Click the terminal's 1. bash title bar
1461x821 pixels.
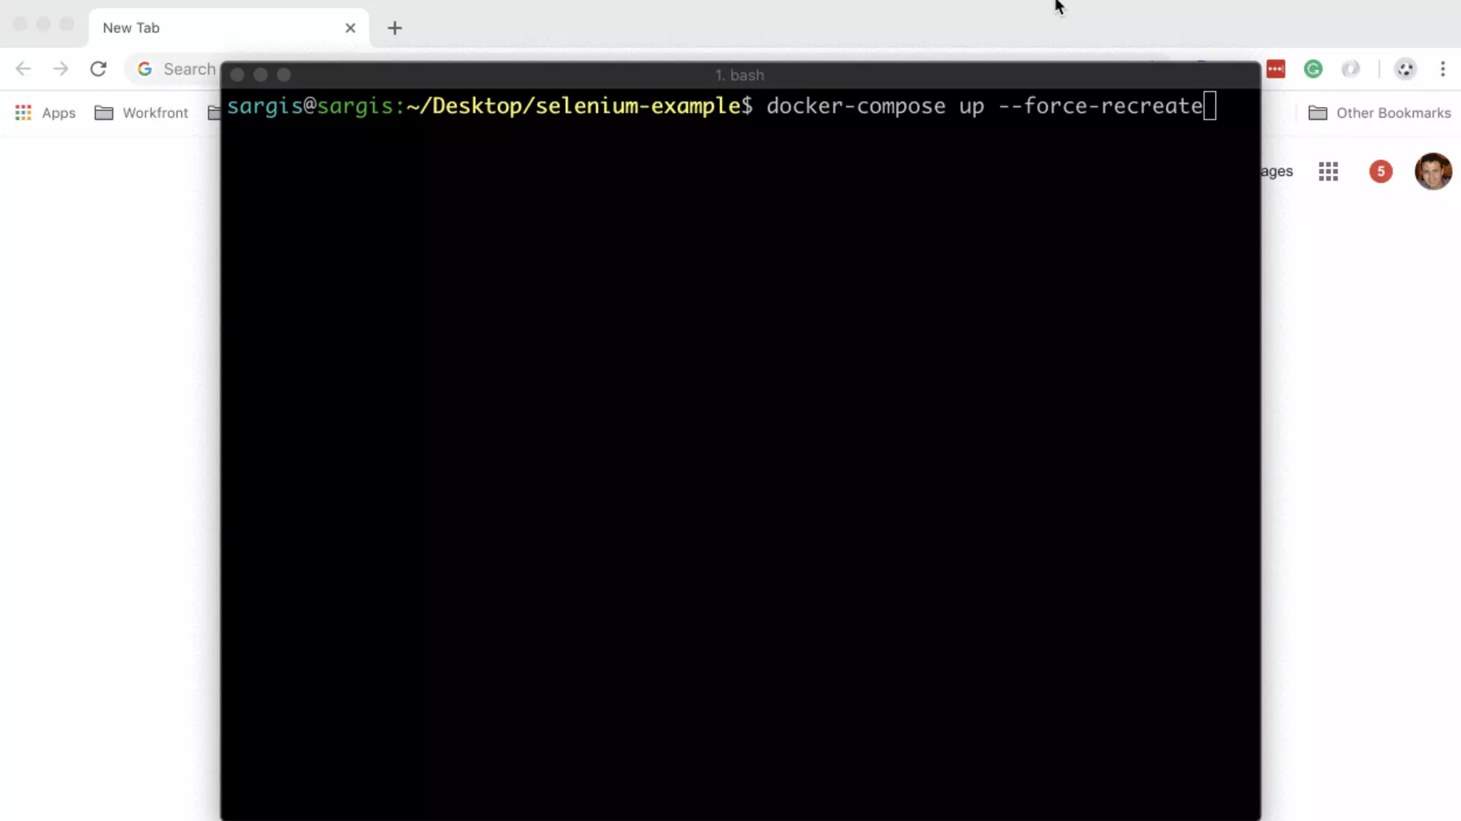[739, 75]
